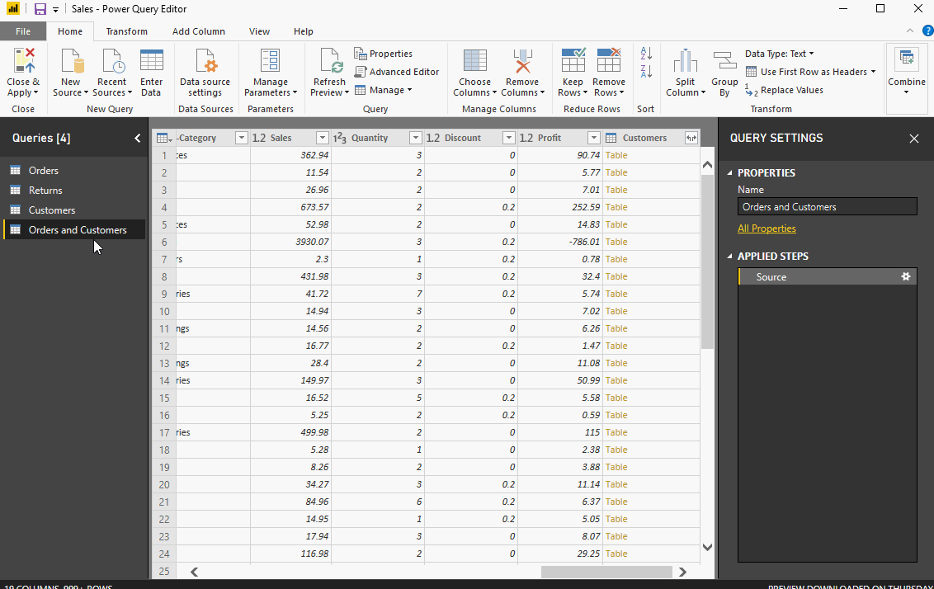934x589 pixels.
Task: Open Recent Sources icon
Action: point(112,61)
